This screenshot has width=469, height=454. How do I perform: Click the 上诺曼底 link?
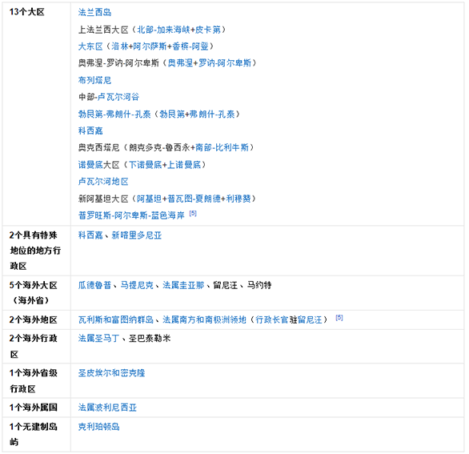183,165
